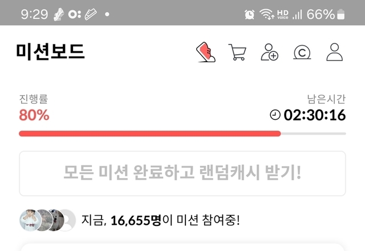Tap the white dog participant avatar
The image size is (365, 251).
pyautogui.click(x=56, y=220)
